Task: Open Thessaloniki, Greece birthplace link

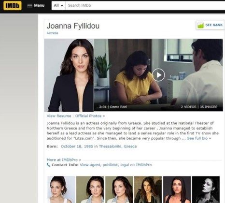Action: click(118, 146)
